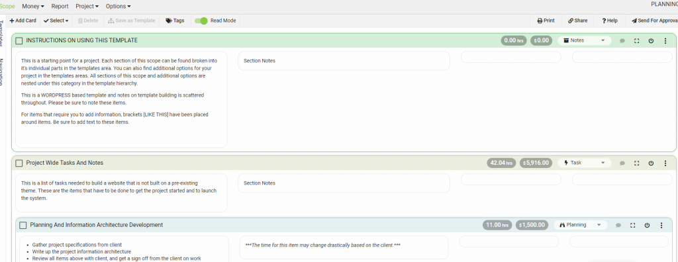Open more options on Planning card
The height and width of the screenshot is (262, 678).
661,225
